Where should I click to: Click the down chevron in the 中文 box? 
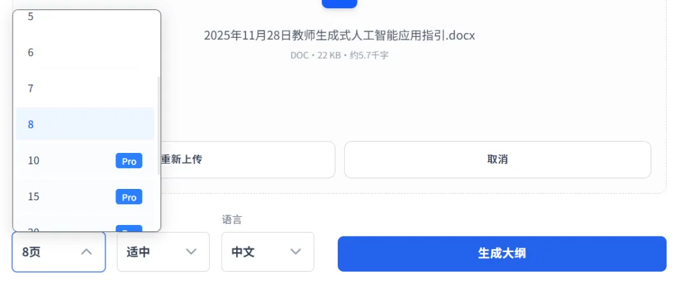296,252
